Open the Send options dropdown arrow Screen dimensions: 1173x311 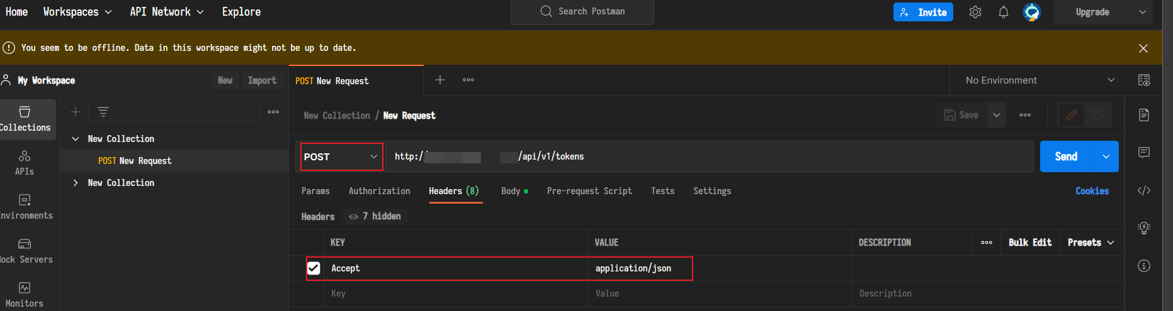pos(1106,156)
